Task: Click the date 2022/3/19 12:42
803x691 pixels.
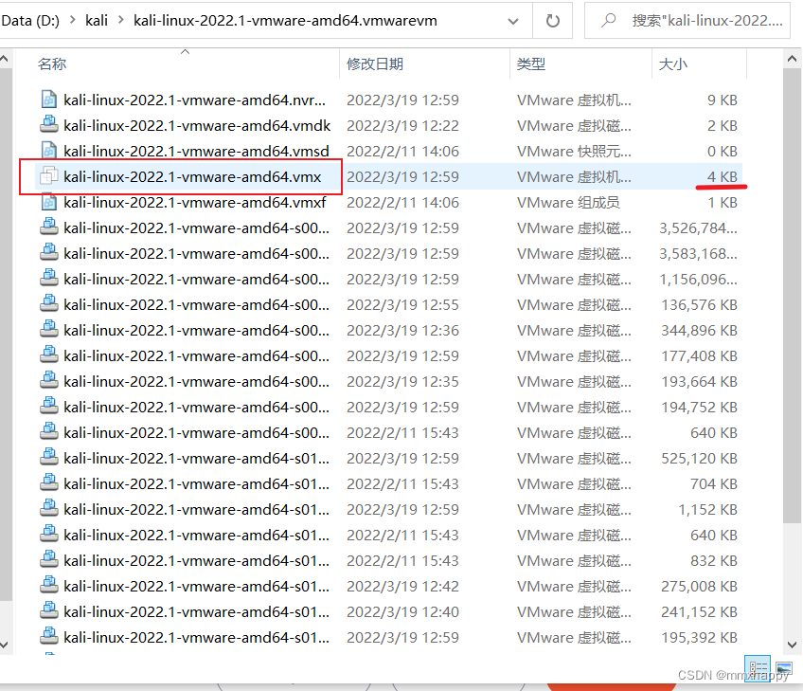Action: point(402,587)
